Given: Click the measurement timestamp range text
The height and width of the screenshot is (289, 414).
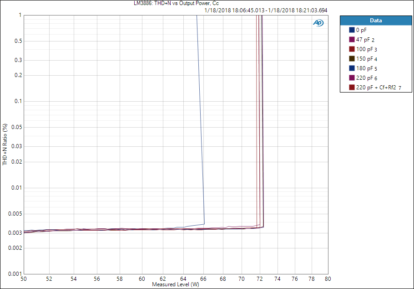Looking at the screenshot, I should tap(266, 10).
